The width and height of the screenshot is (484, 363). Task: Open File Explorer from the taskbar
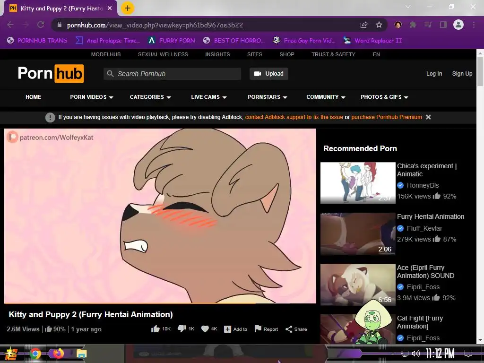(82, 354)
